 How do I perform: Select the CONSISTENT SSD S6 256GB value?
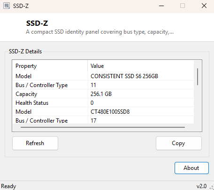[x=124, y=76]
